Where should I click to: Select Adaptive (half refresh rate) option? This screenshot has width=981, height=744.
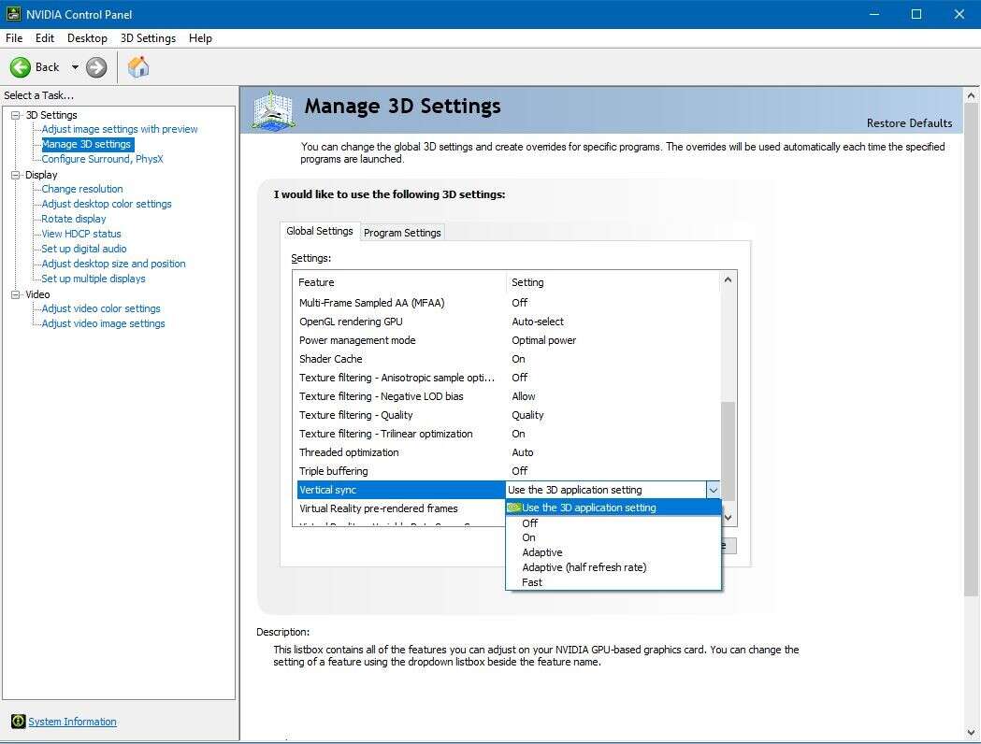click(584, 567)
